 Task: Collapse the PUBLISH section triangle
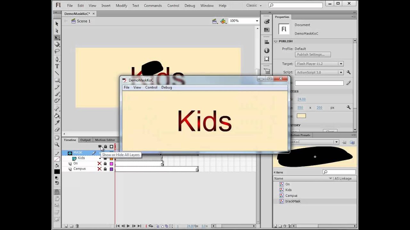[276, 41]
